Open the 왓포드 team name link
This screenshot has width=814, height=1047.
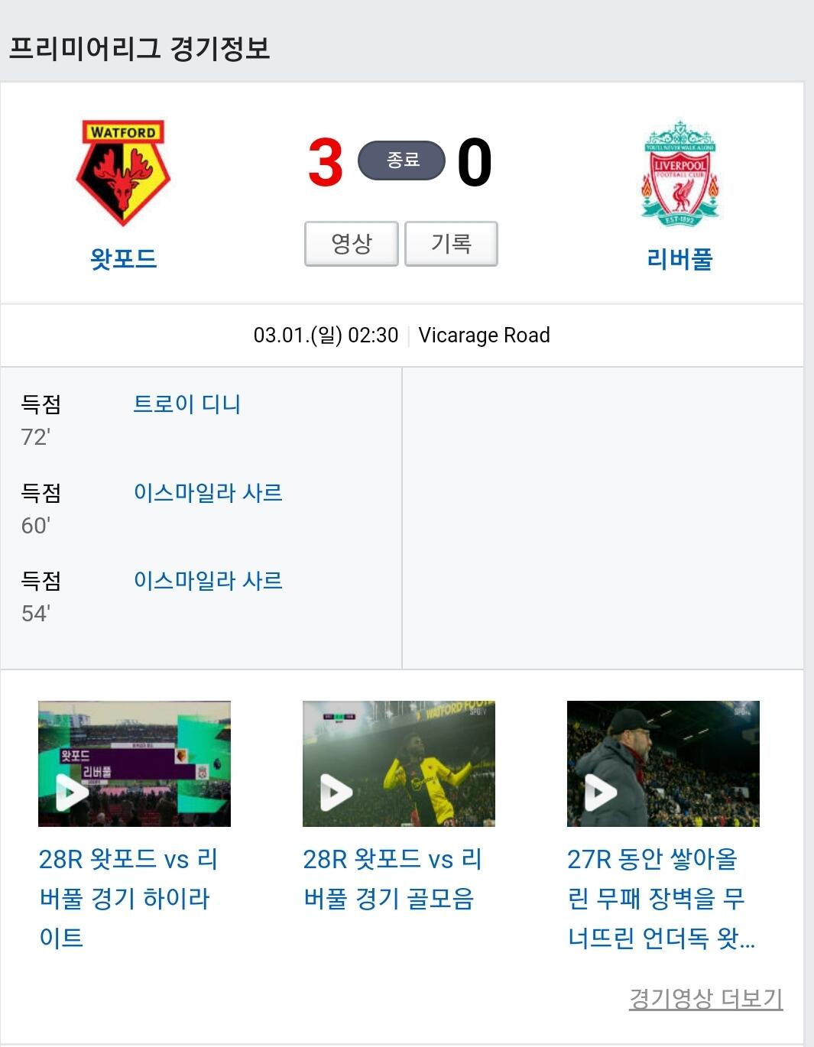[x=123, y=258]
